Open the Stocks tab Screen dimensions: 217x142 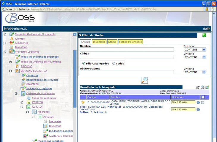coord(112,42)
